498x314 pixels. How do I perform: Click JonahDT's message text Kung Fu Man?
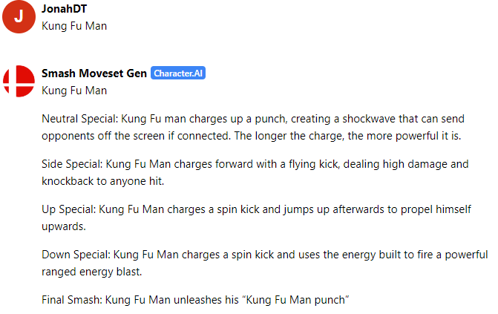74,26
